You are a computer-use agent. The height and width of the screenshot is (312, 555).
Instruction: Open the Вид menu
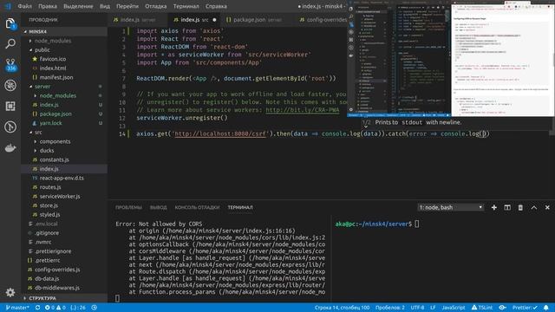click(104, 6)
